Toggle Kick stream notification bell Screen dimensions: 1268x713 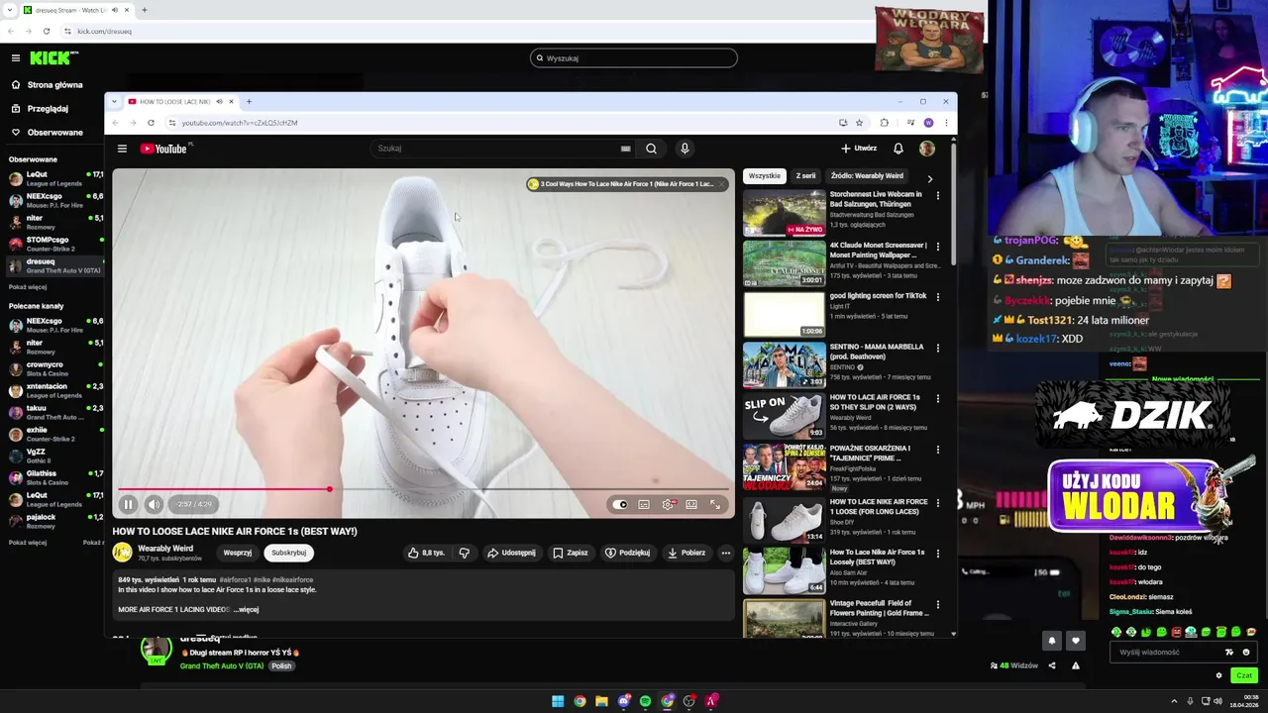click(1052, 641)
